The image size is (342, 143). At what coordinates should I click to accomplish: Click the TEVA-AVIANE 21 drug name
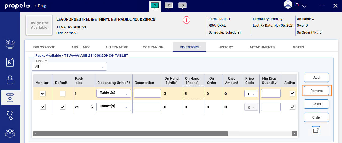click(71, 27)
